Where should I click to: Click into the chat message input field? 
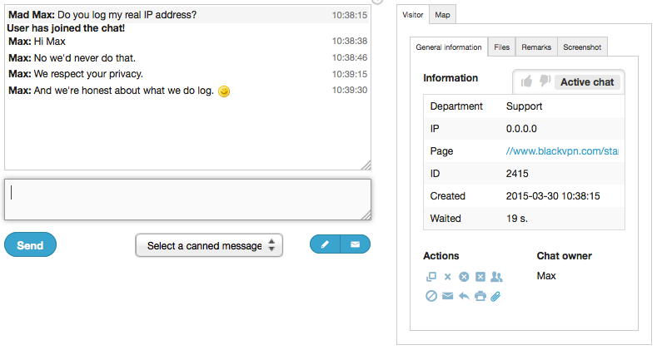point(187,199)
